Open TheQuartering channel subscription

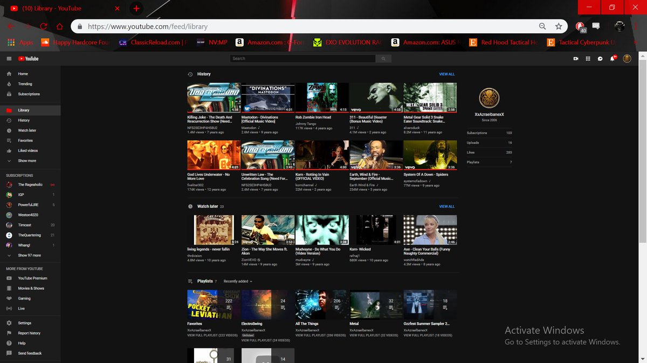tap(30, 235)
